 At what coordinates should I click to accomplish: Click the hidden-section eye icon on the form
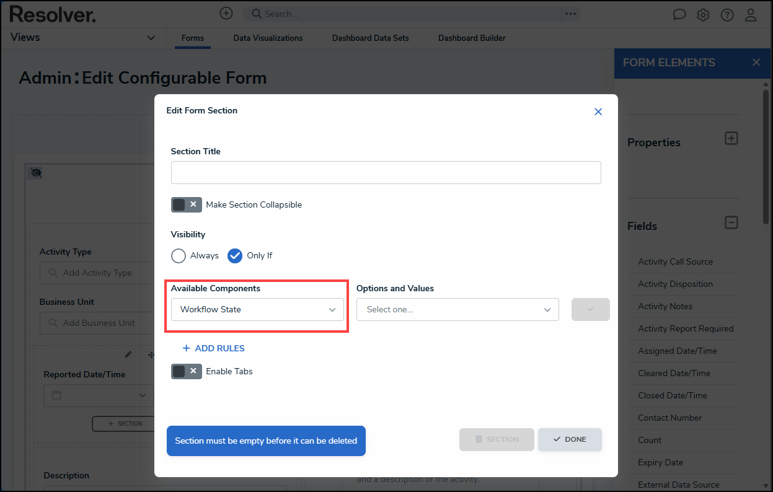click(35, 173)
